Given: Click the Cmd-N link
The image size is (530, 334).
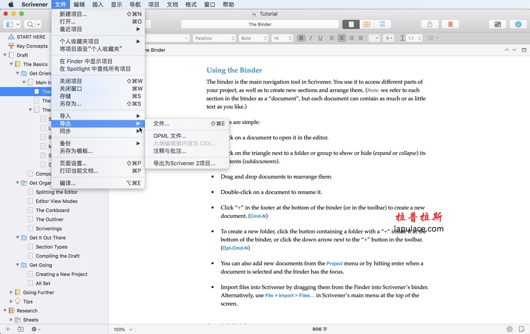Looking at the screenshot, I should coord(258,216).
